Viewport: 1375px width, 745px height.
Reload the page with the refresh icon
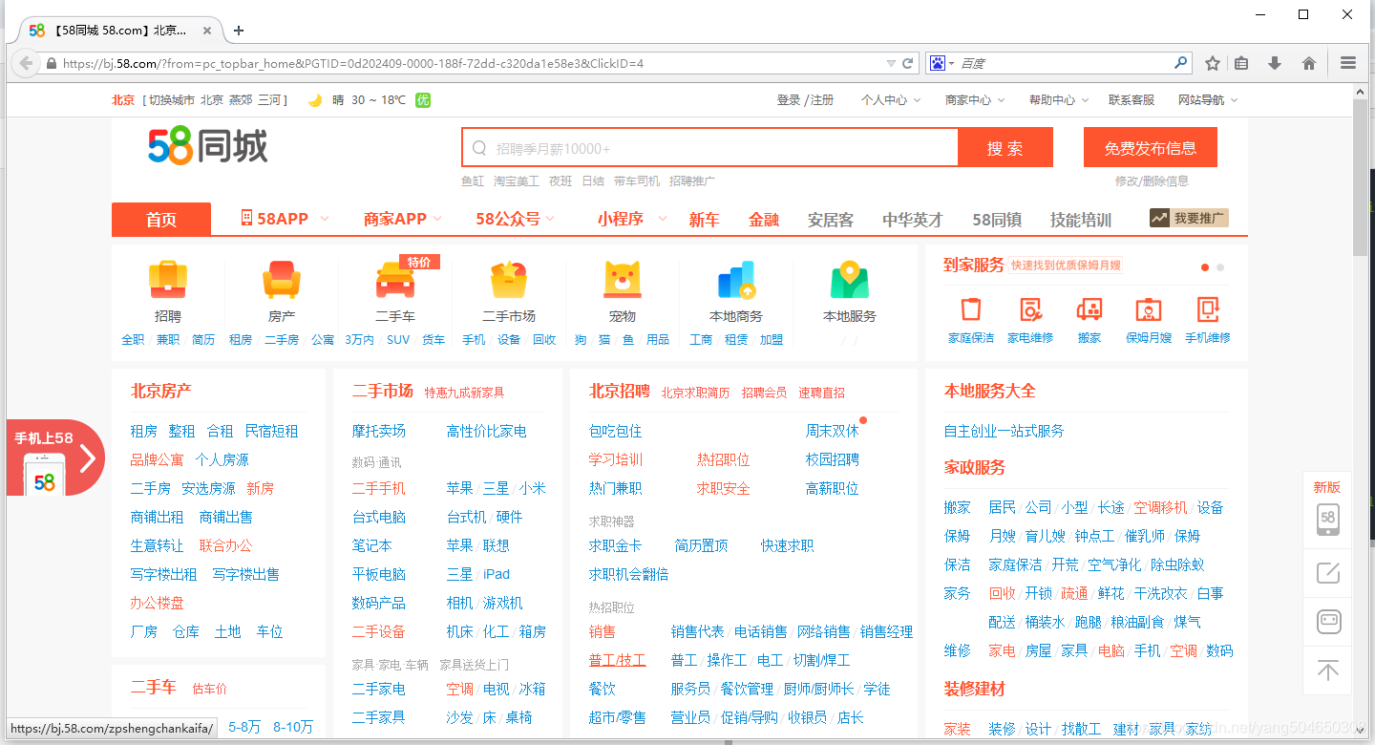point(908,63)
